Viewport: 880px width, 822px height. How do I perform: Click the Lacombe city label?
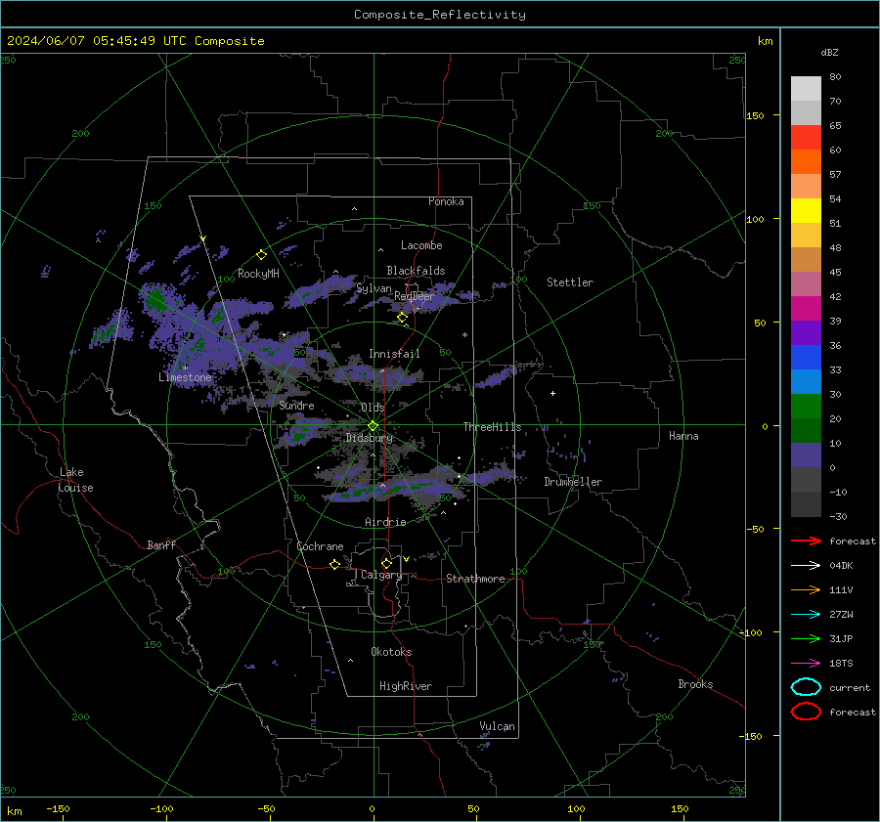(x=421, y=245)
